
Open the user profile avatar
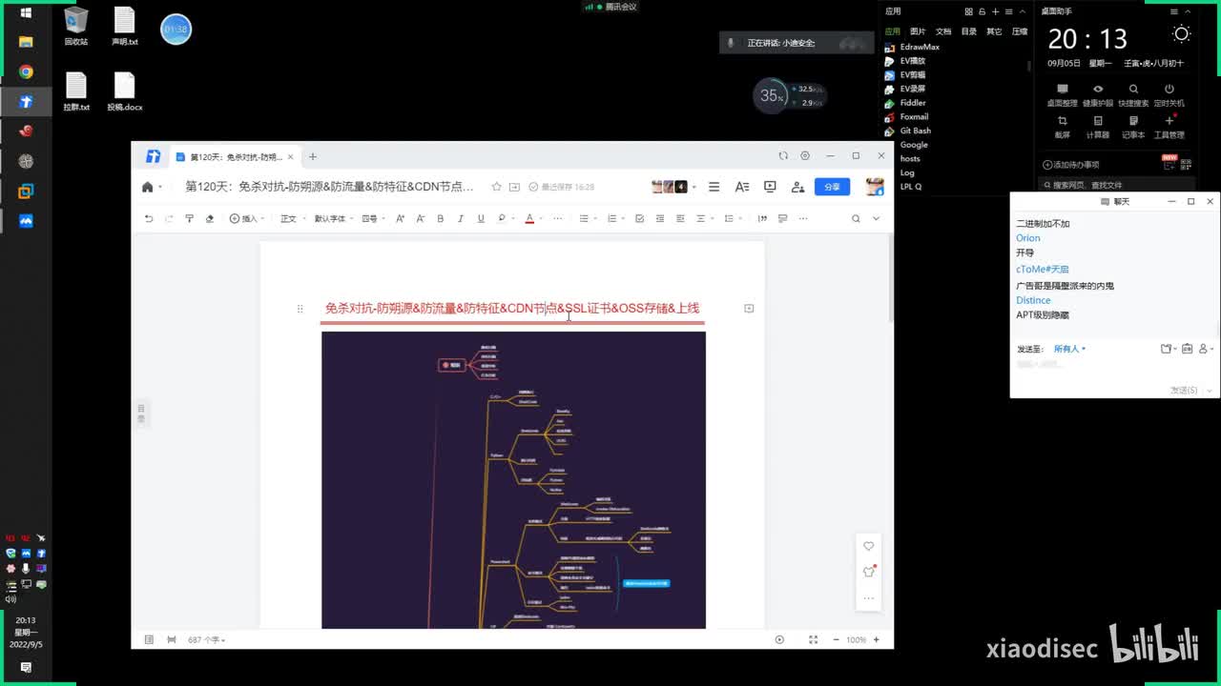(875, 187)
